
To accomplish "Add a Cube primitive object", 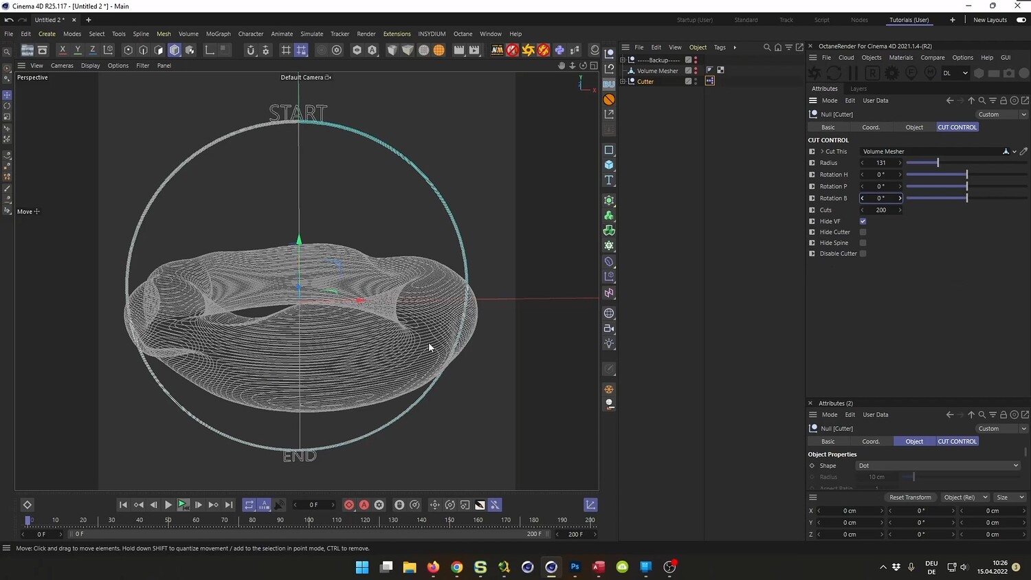I will [609, 165].
